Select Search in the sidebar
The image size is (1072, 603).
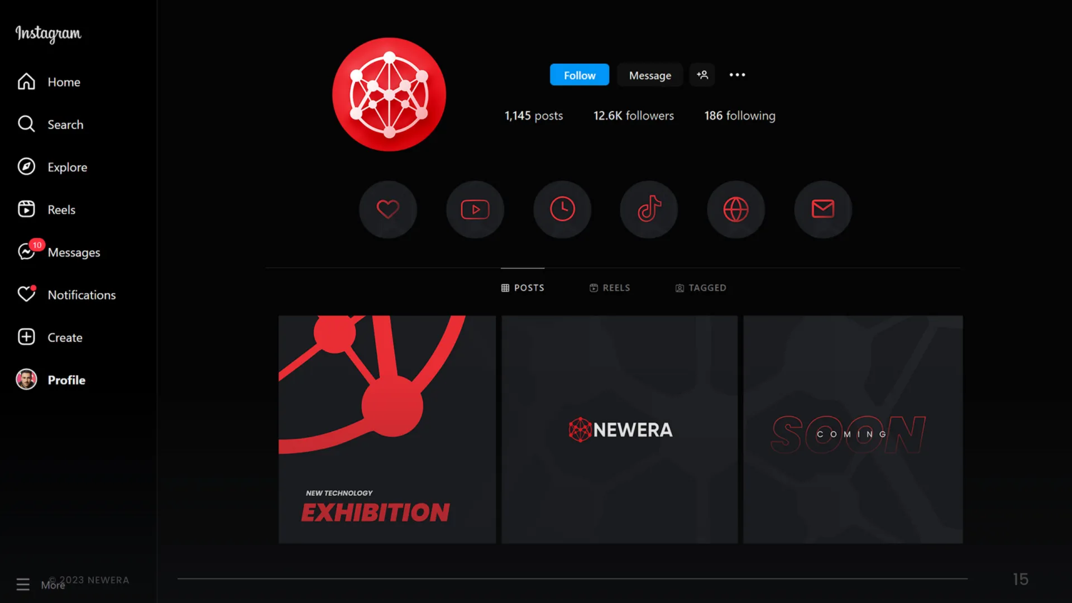pyautogui.click(x=65, y=125)
